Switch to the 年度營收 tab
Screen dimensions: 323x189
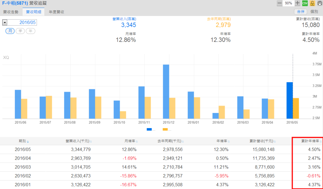click(56, 12)
